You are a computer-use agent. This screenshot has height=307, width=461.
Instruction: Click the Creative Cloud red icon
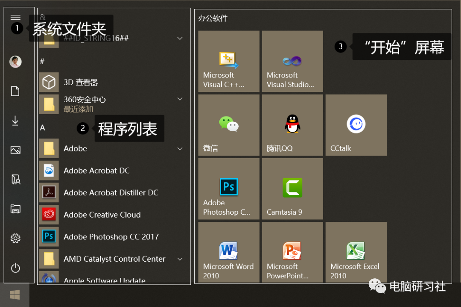click(49, 215)
